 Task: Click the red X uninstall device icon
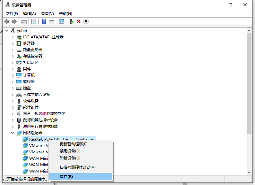79,21
